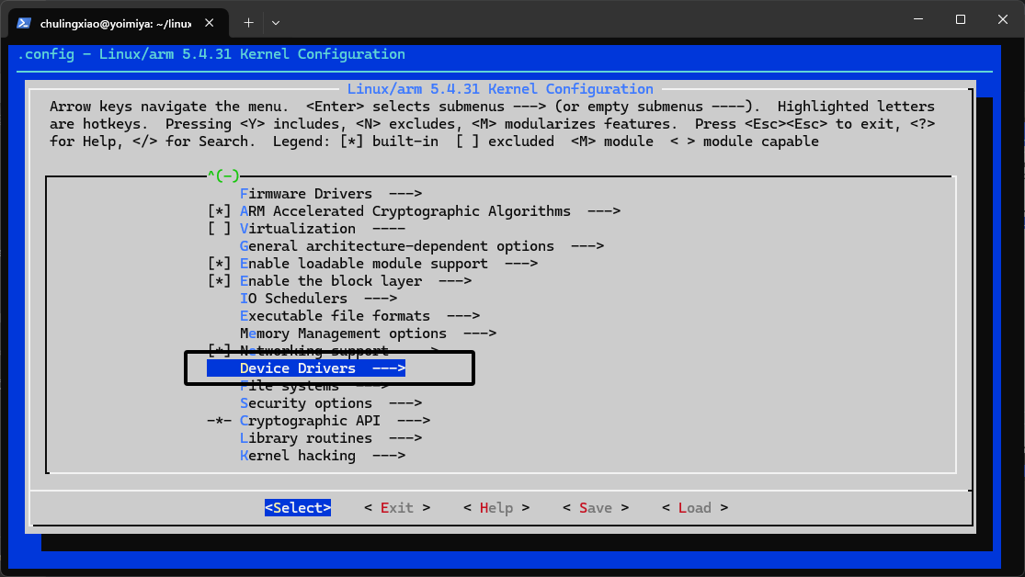
Task: Open Security options submenu
Action: [331, 403]
